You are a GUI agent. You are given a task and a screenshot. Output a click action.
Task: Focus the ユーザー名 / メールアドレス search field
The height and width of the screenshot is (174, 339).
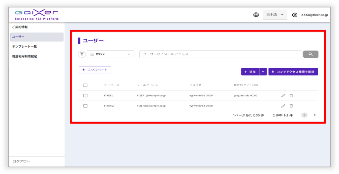point(220,54)
